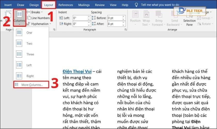Open More Columns dialog
Screen dimensions: 217x129
tap(31, 85)
